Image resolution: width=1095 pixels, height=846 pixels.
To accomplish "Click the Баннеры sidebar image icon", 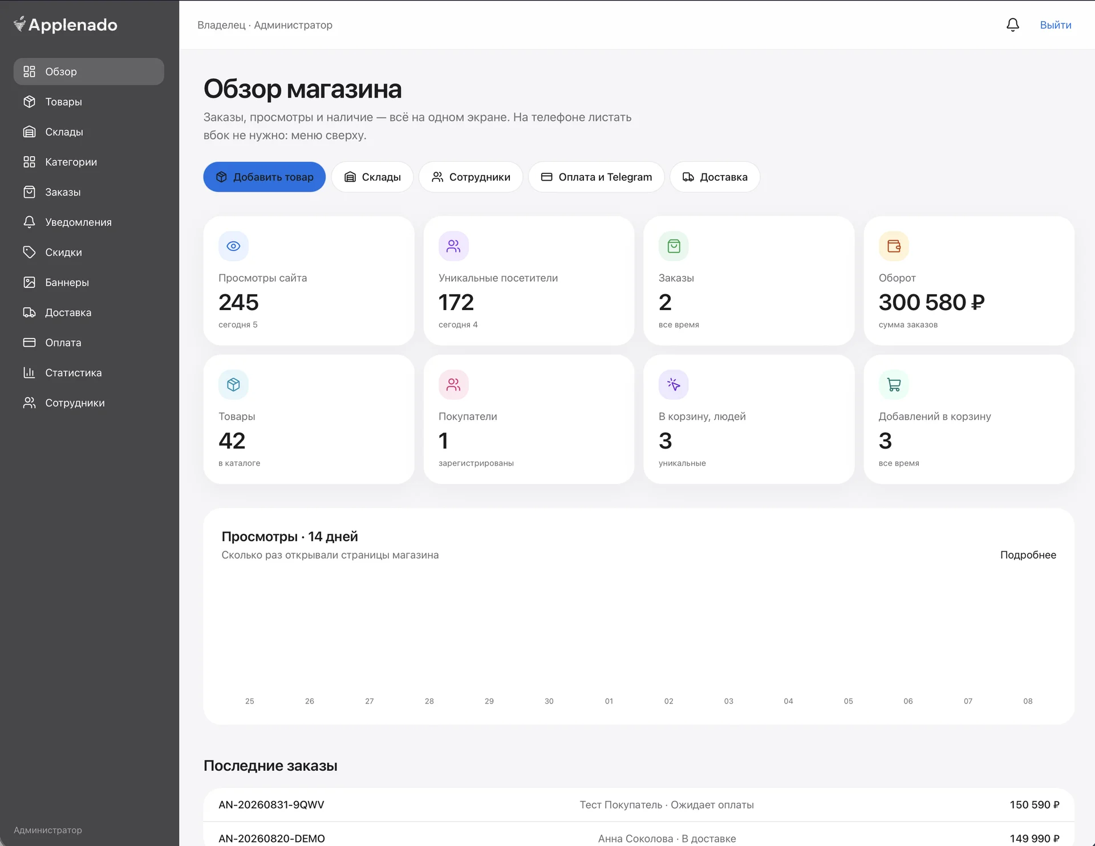I will pyautogui.click(x=29, y=282).
